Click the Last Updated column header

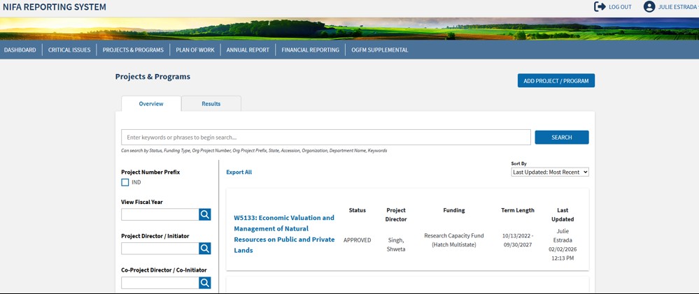pyautogui.click(x=562, y=215)
